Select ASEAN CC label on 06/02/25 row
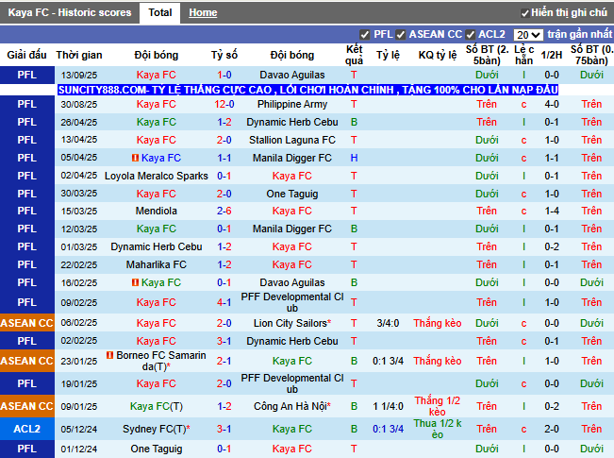Image resolution: width=614 pixels, height=458 pixels. pos(27,323)
